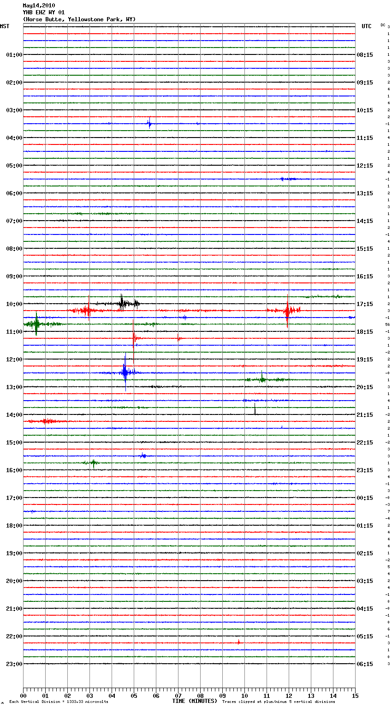This screenshot has height=708, width=392.
Task: Click the Each Vertical Division microvolts note
Action: 59,702
